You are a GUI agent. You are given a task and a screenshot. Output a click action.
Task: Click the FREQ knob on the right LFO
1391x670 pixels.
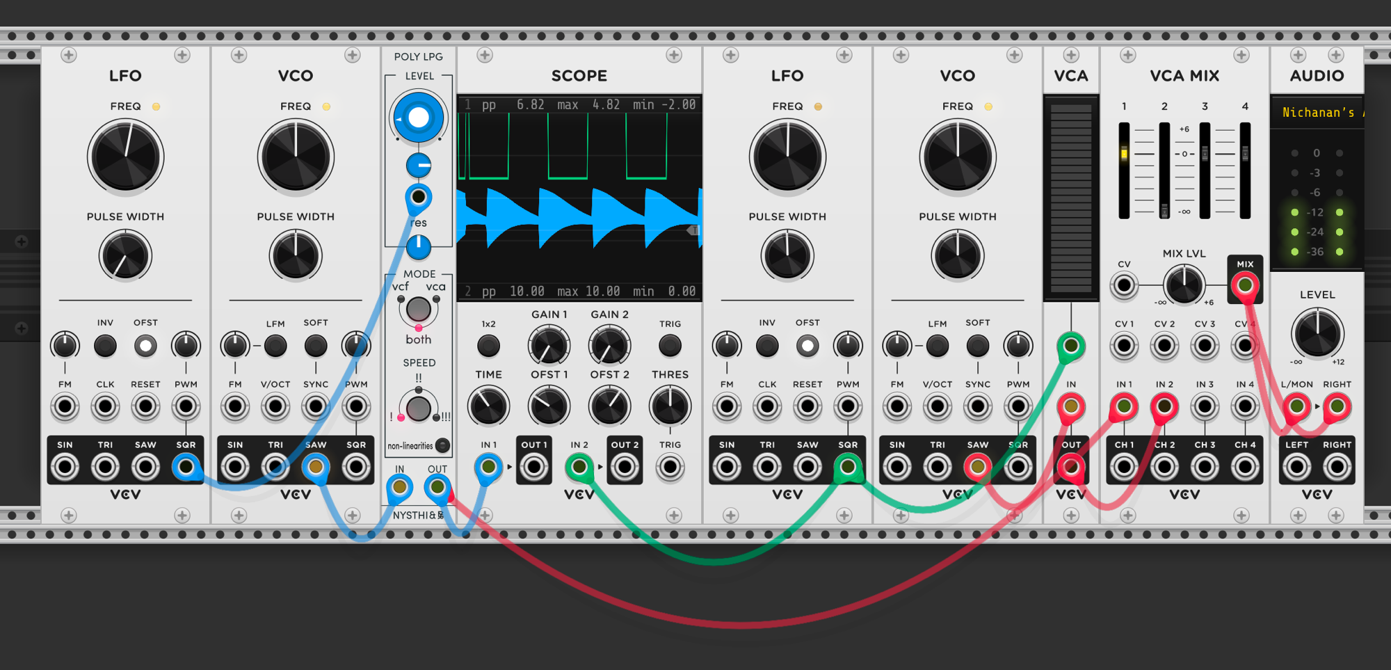point(787,157)
